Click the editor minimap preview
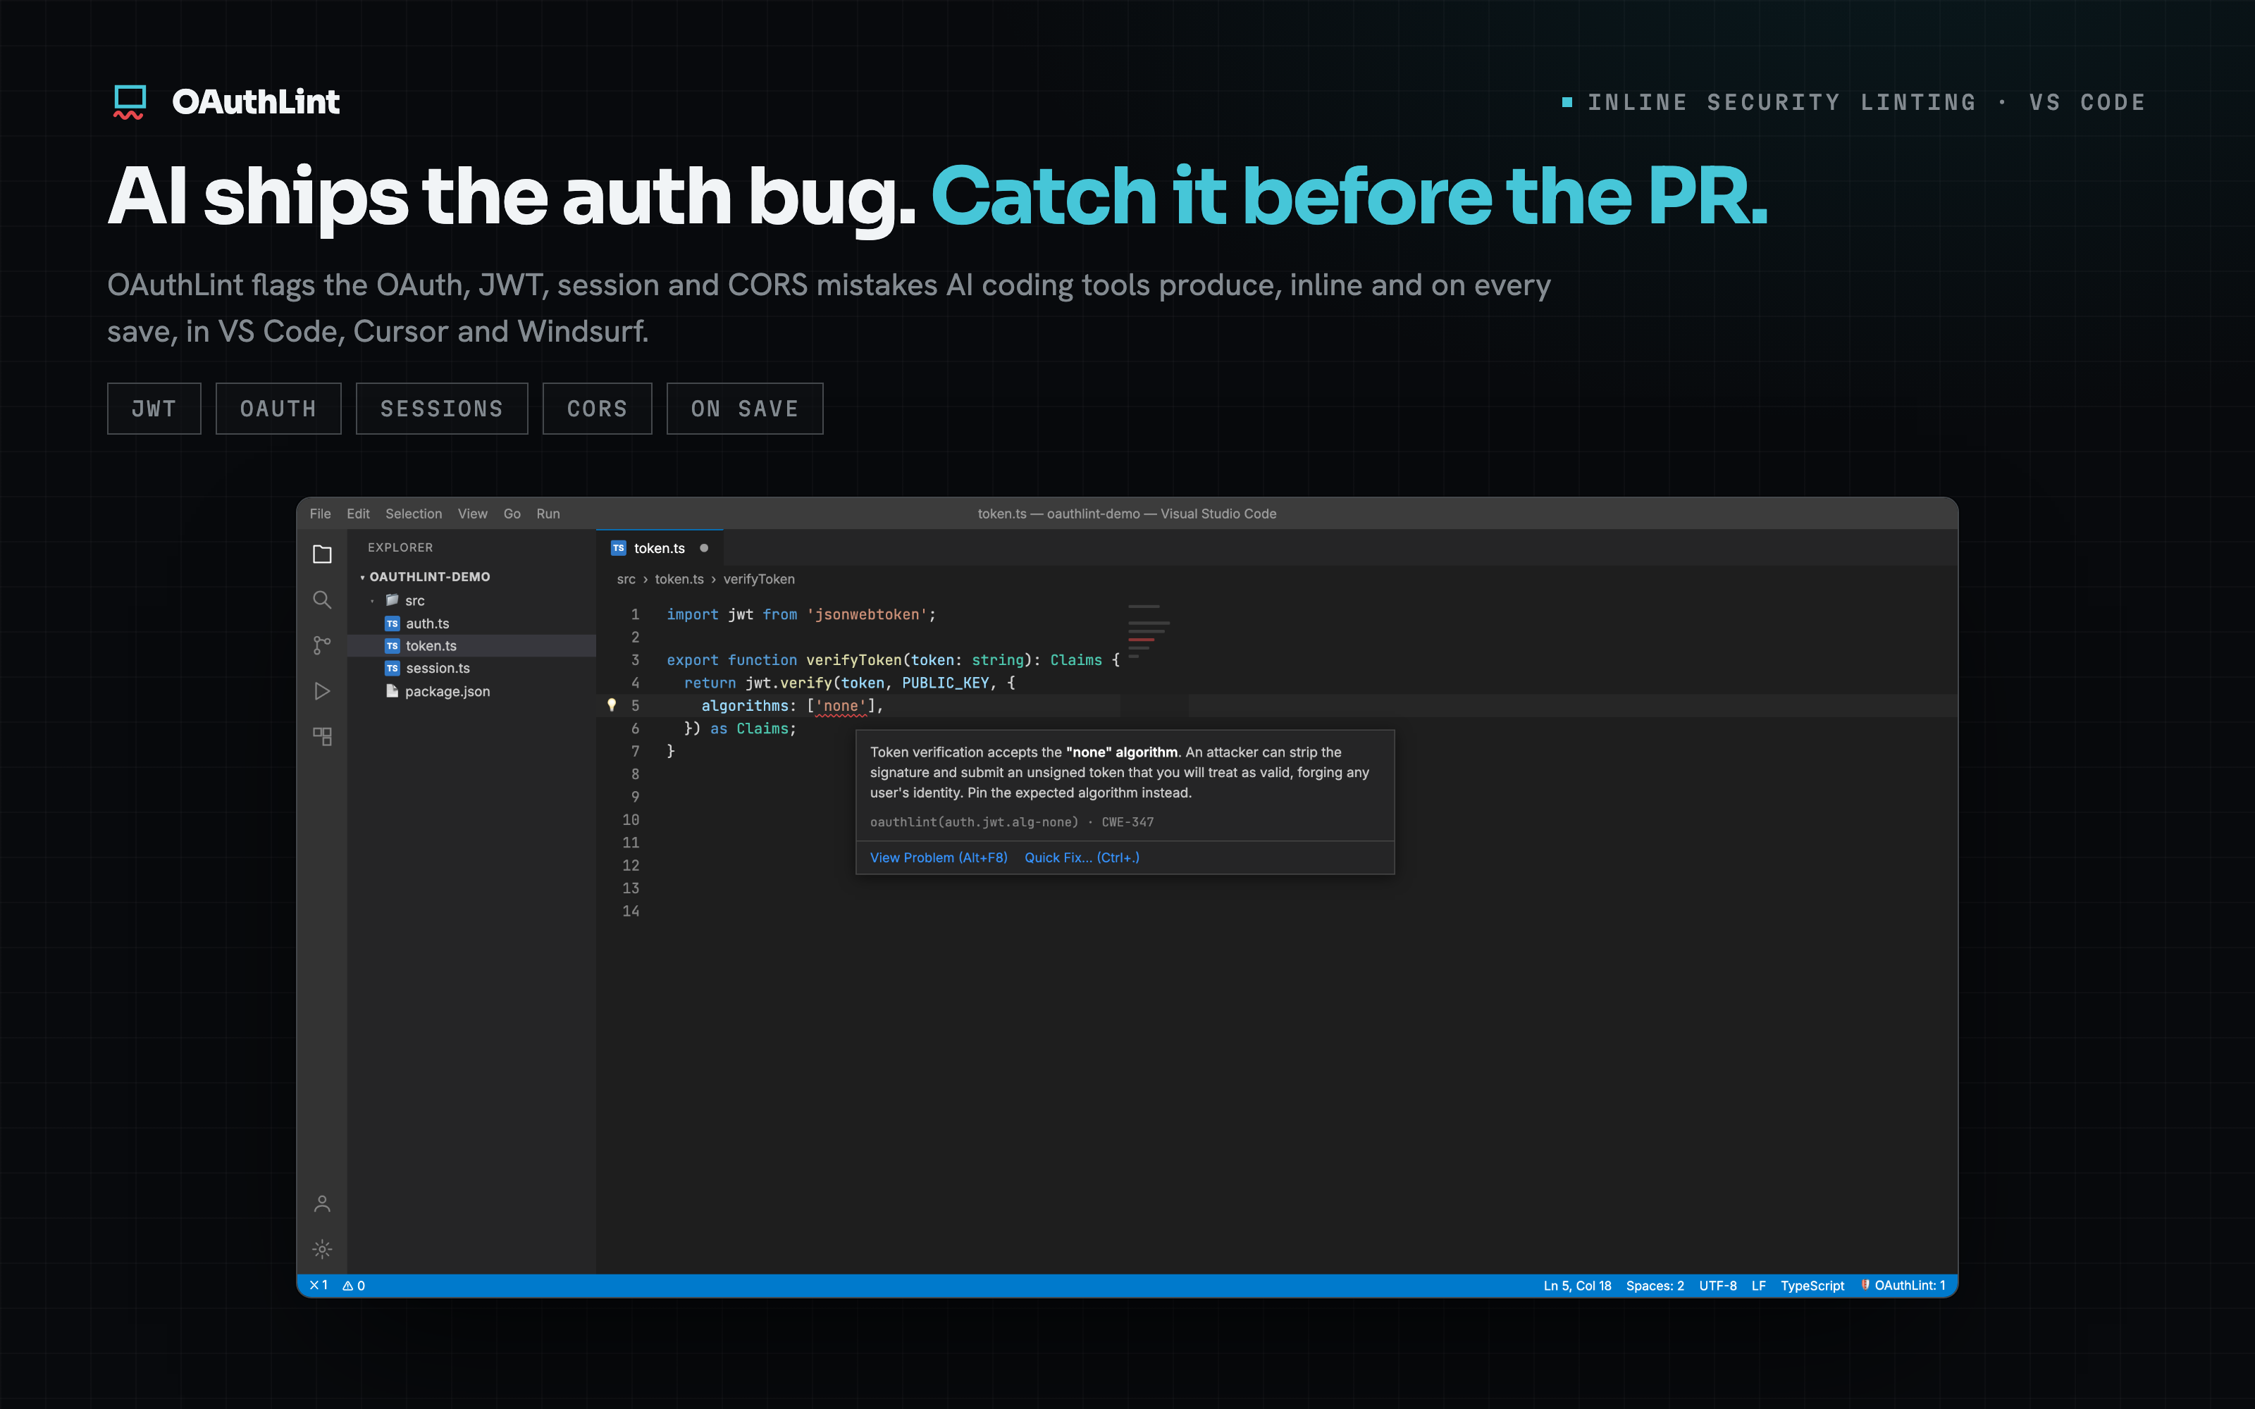The width and height of the screenshot is (2255, 1409). pos(1148,631)
